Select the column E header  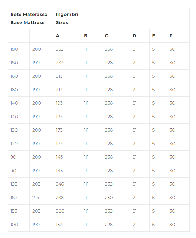coord(154,36)
